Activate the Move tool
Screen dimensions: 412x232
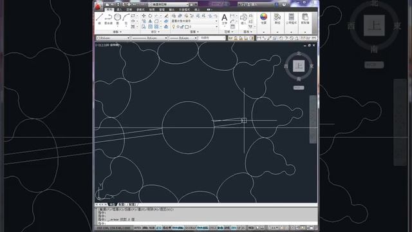(x=144, y=15)
